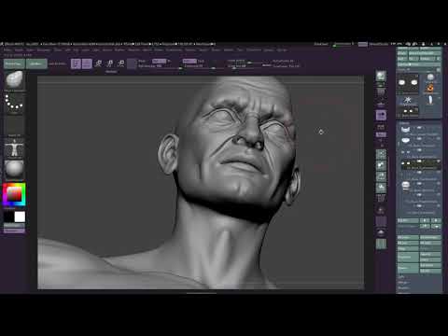The image size is (448, 336).
Task: Select the Move transform icon
Action: (98, 63)
